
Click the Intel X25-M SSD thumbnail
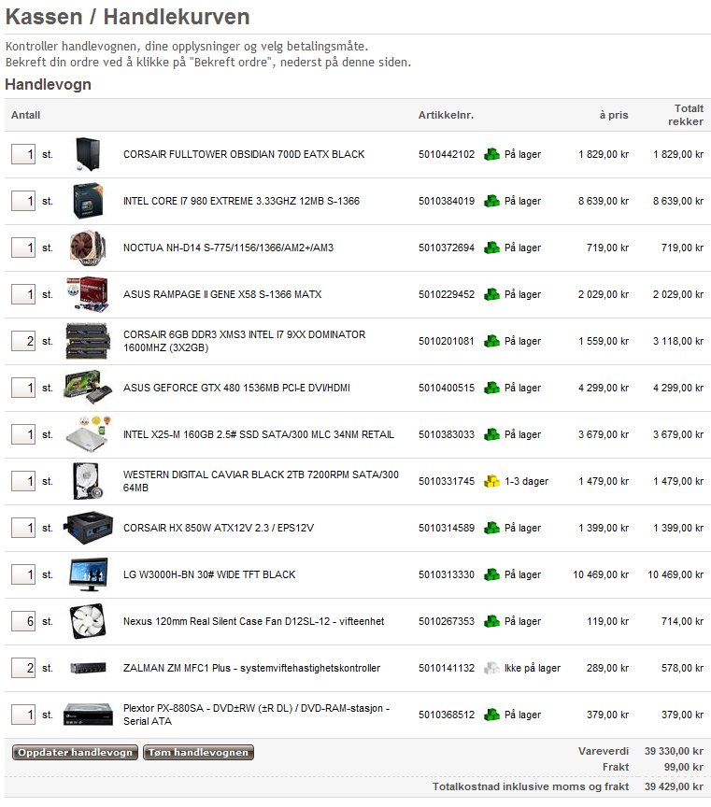tap(88, 434)
